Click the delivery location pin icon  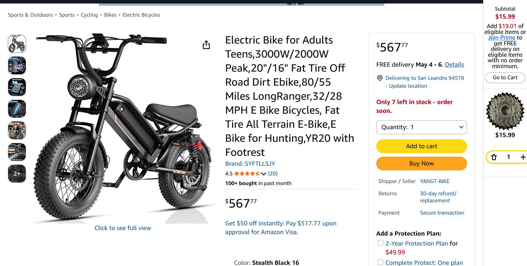pyautogui.click(x=380, y=78)
